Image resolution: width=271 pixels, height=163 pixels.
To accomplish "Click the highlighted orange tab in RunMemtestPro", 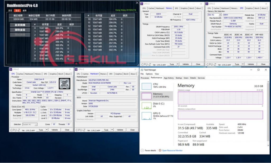I will pos(17,11).
